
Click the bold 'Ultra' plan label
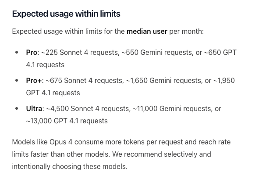click(x=34, y=108)
